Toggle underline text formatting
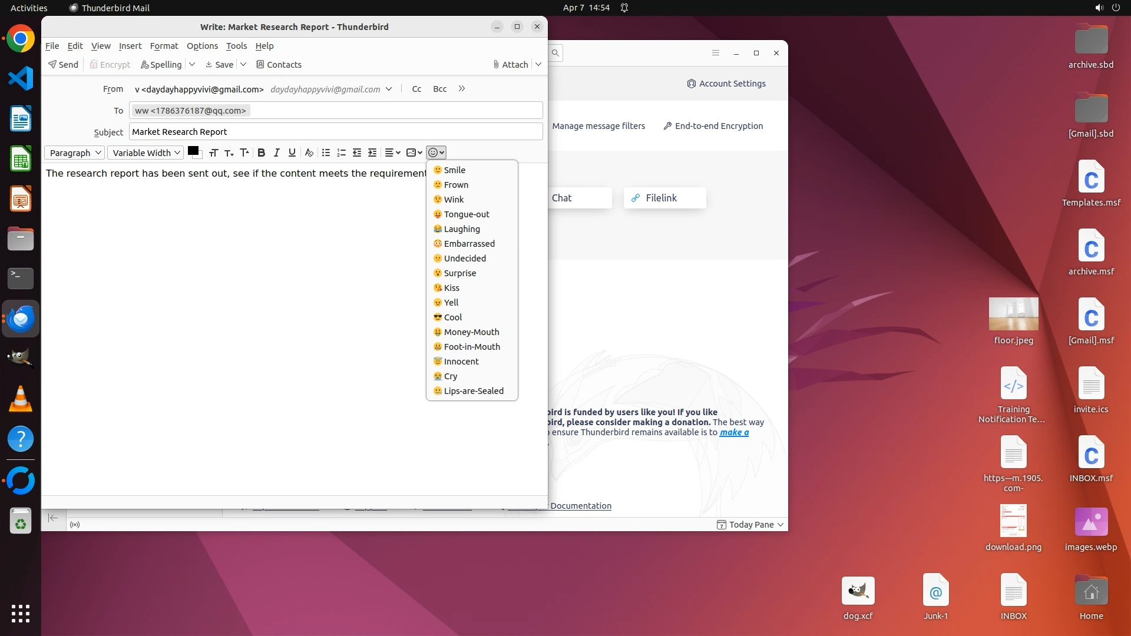Viewport: 1131px width, 636px height. pos(292,153)
